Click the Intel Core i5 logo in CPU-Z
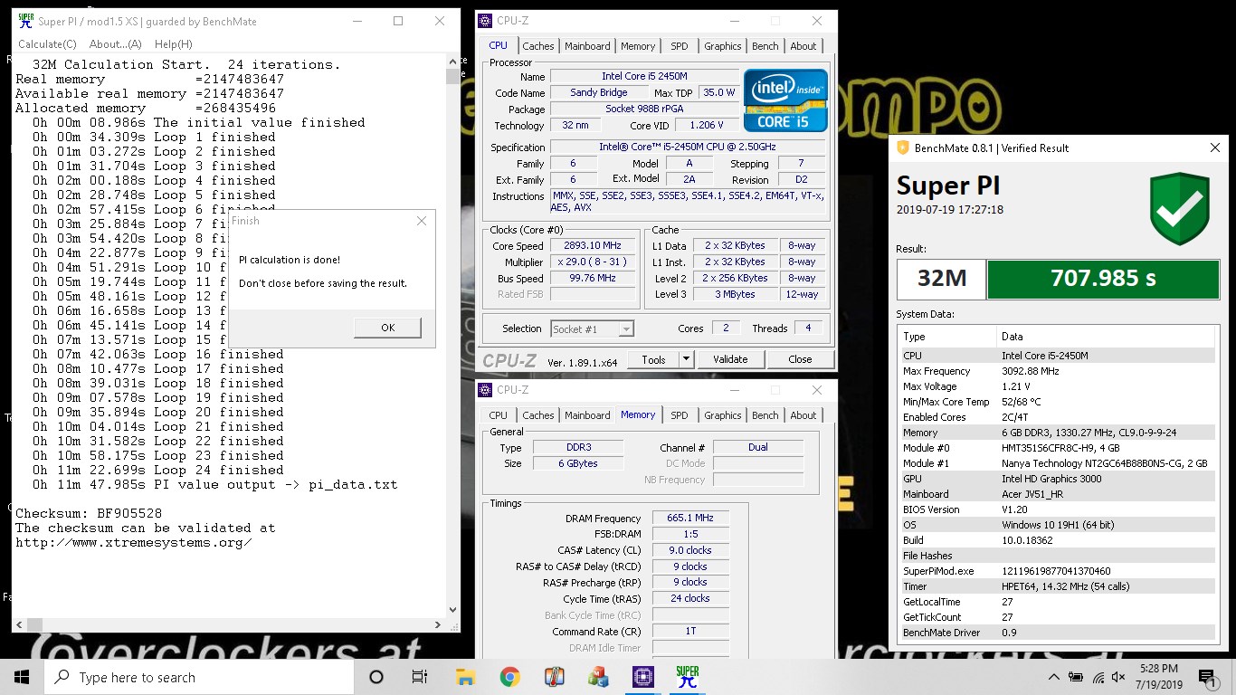 pos(785,100)
